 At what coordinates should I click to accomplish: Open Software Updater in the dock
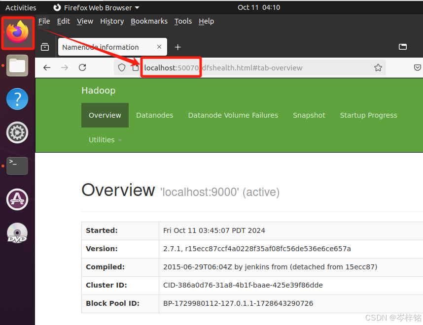coord(17,199)
